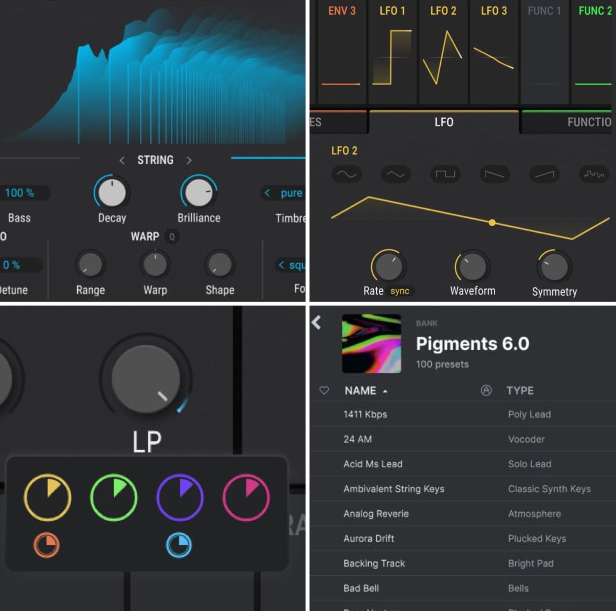Click the Brilliance knob
The height and width of the screenshot is (611, 616).
click(x=199, y=193)
